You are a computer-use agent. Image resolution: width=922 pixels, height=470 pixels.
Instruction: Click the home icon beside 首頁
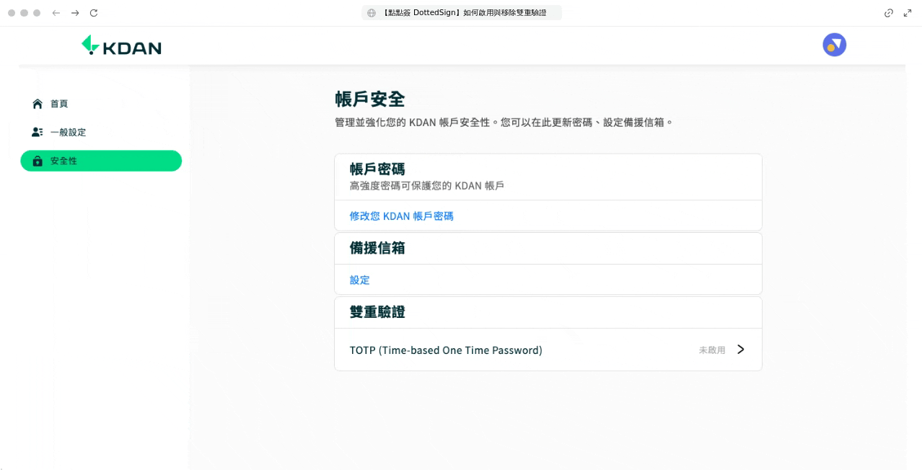tap(38, 104)
